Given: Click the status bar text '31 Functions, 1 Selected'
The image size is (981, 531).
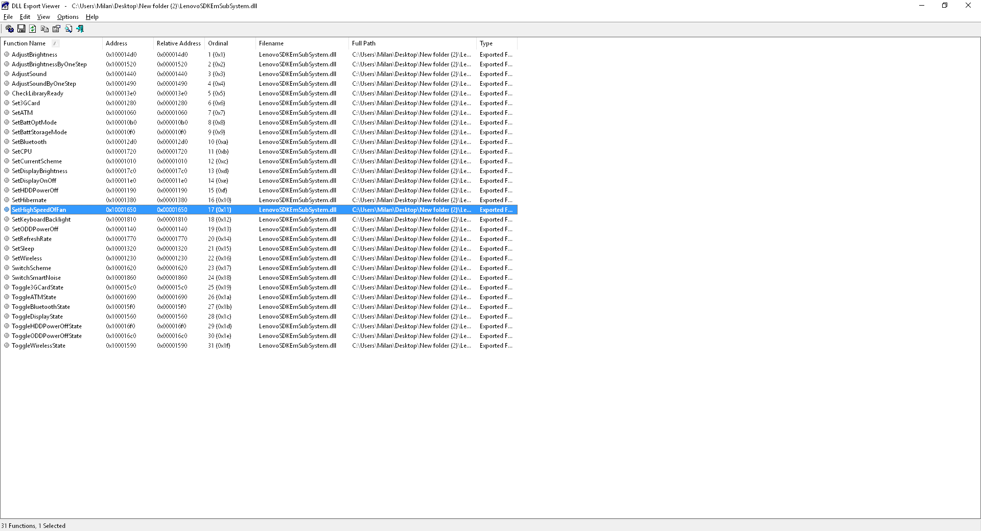Looking at the screenshot, I should [33, 526].
